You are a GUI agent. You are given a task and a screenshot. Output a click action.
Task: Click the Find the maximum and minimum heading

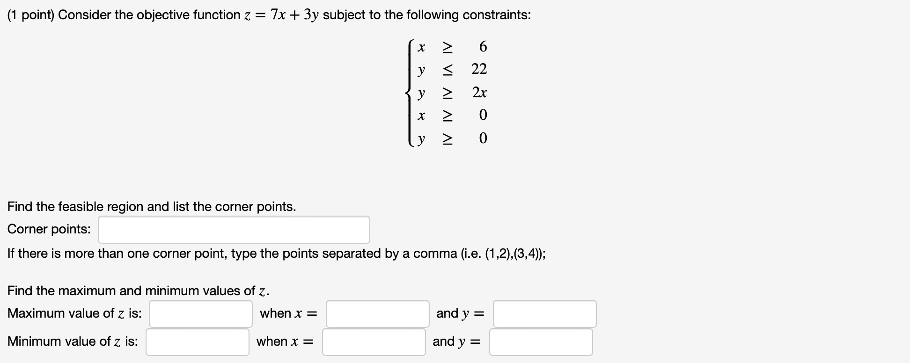[138, 290]
